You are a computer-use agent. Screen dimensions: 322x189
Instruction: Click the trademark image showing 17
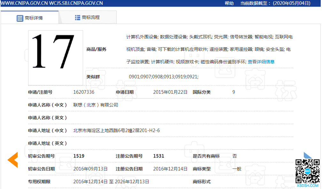(x=56, y=58)
